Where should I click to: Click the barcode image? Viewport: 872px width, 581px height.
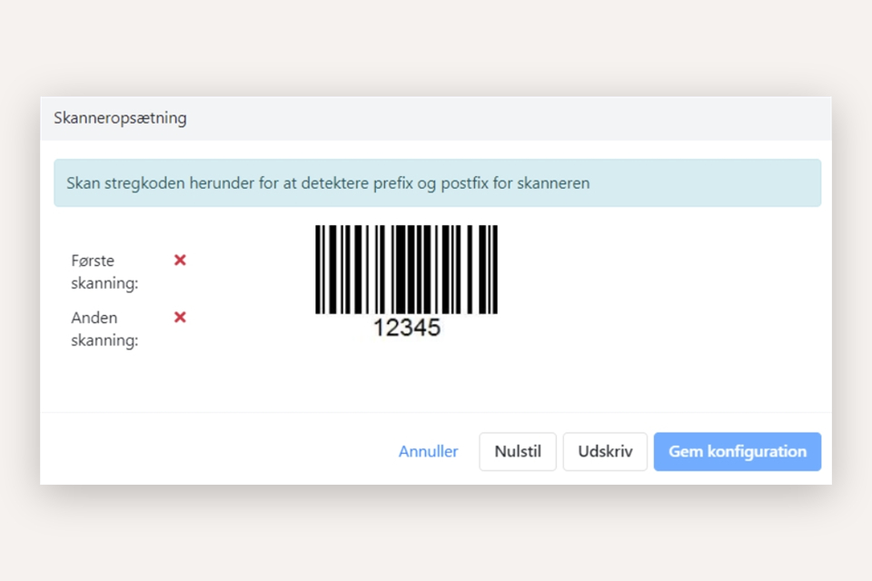406,270
